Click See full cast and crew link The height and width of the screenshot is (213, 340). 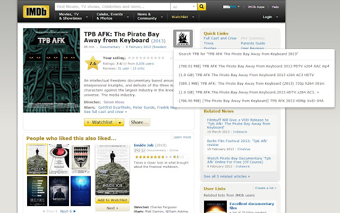105,112
